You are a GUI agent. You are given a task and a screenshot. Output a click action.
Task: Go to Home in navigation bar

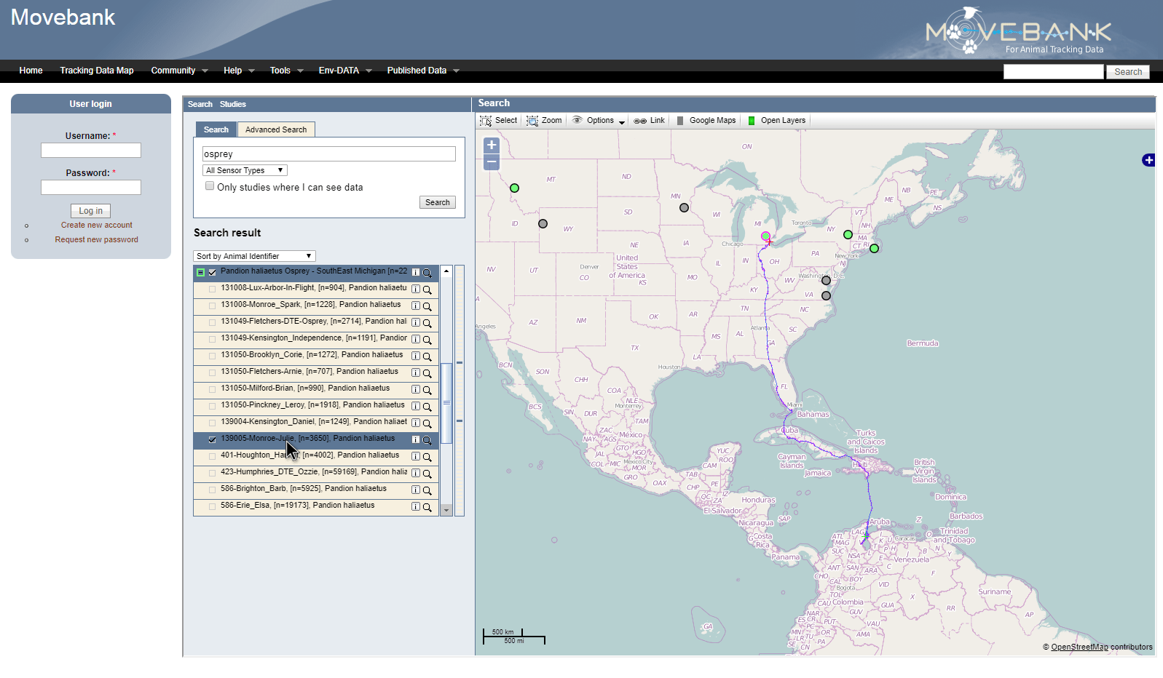(31, 71)
